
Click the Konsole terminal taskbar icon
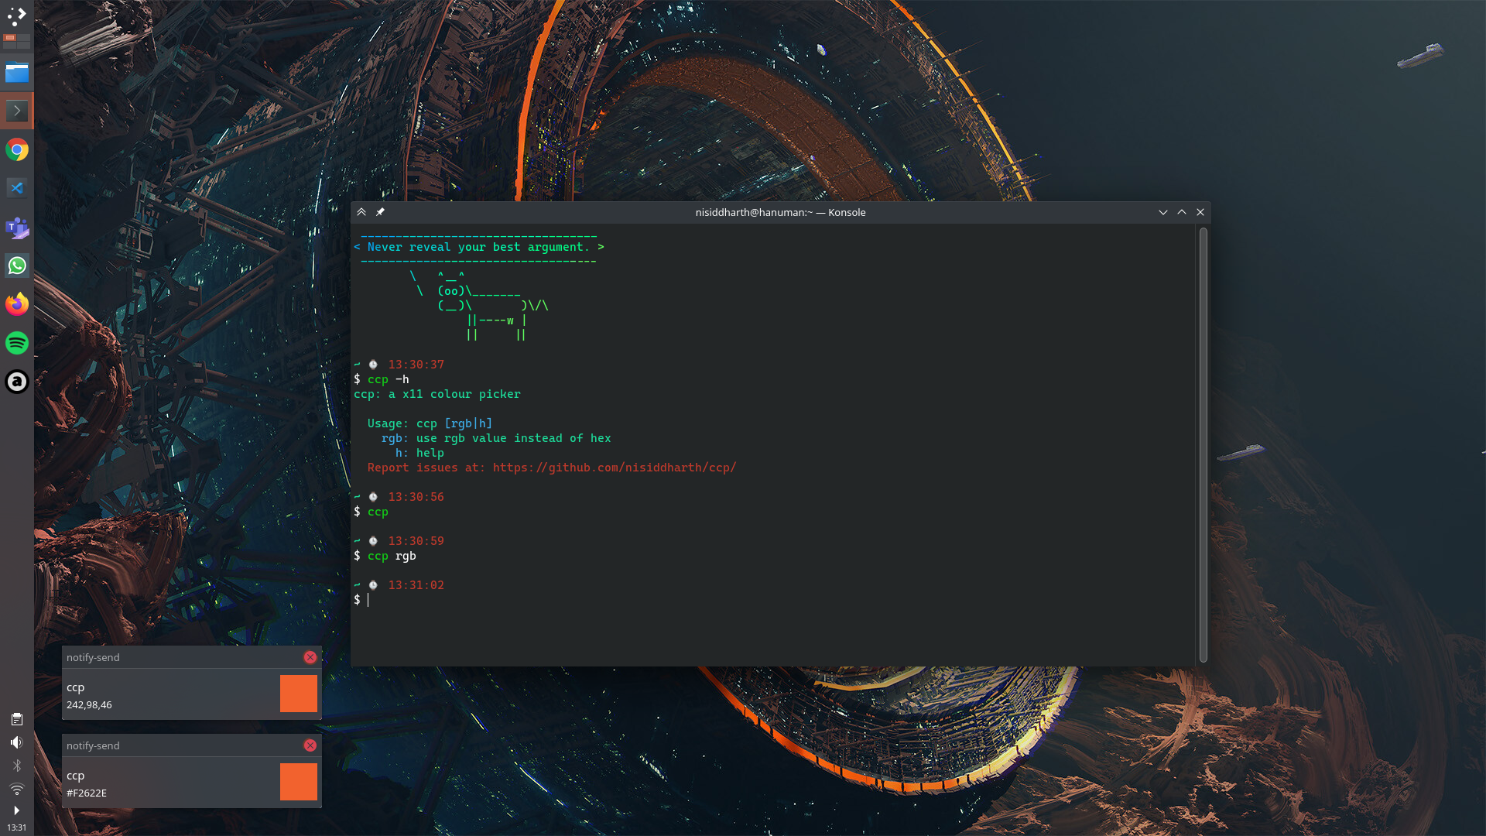[x=16, y=111]
